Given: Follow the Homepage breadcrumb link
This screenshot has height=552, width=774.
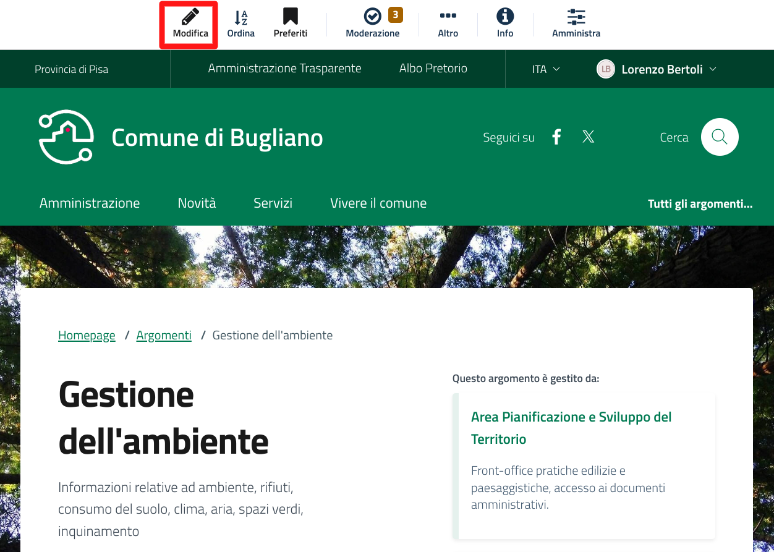Looking at the screenshot, I should pos(87,336).
